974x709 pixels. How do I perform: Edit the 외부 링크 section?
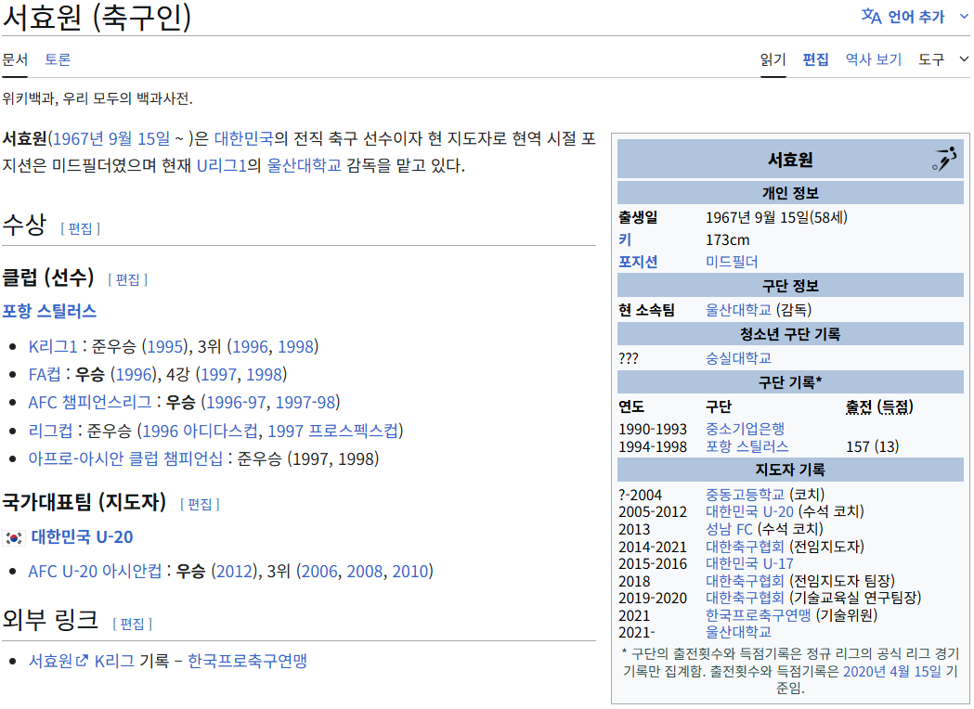[132, 624]
